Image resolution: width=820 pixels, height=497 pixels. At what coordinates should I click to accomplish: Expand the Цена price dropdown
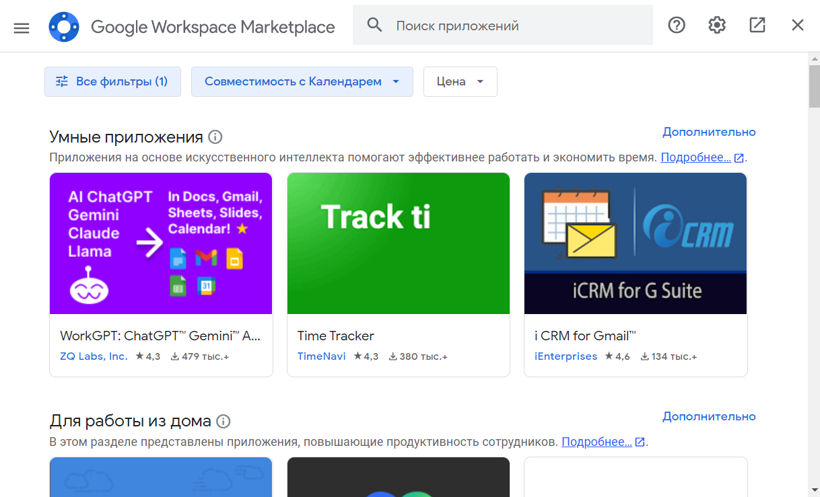pos(460,81)
